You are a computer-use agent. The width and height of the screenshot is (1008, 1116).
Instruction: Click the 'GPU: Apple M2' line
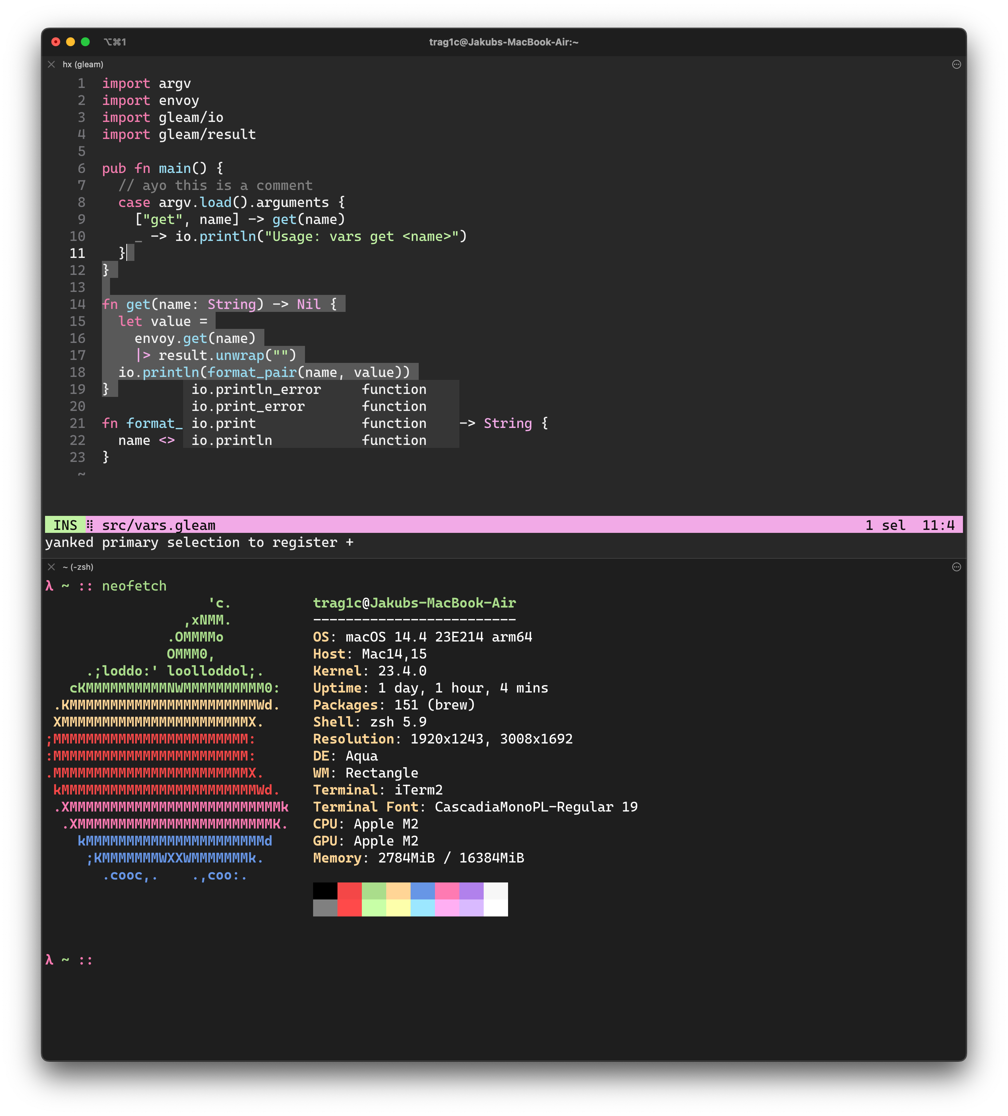[x=366, y=841]
